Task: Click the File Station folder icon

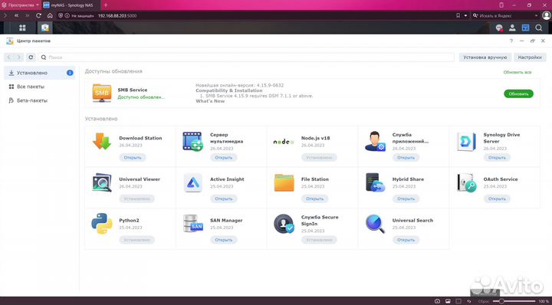Action: click(284, 182)
